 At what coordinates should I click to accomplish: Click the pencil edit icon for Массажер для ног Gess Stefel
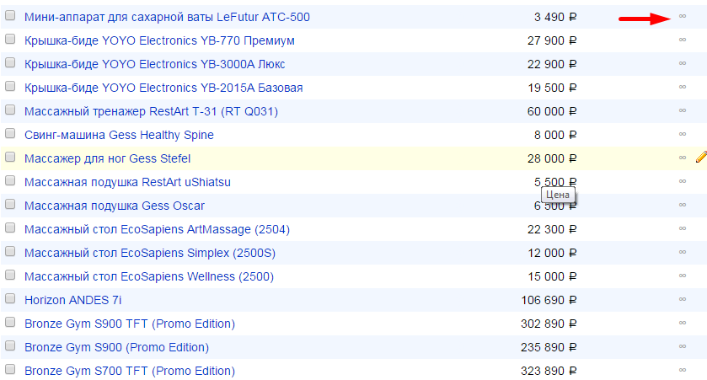[x=701, y=157]
